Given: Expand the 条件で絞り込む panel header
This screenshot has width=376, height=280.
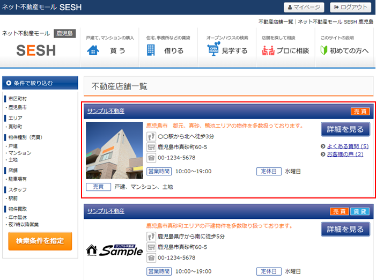Looking at the screenshot, I should (40, 83).
